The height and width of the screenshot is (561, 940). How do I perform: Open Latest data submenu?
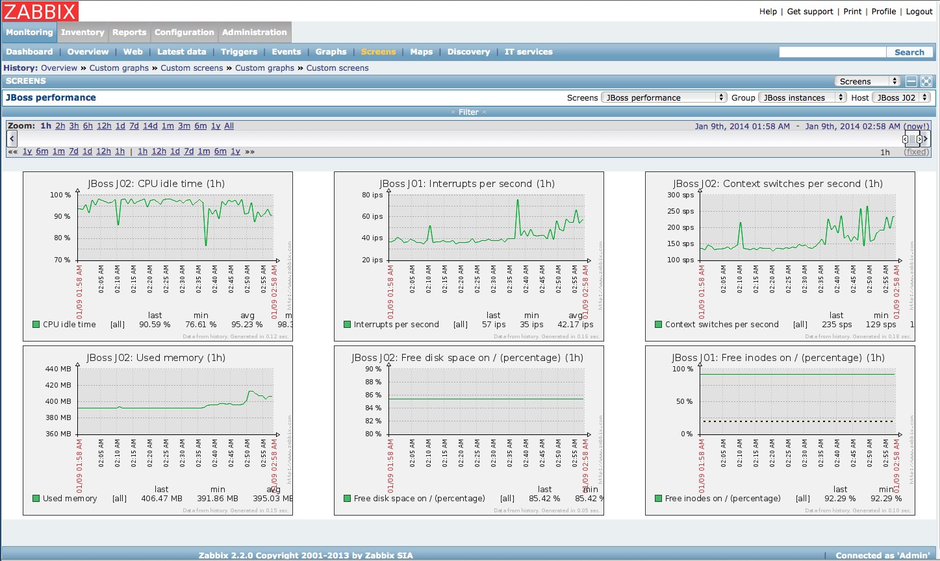pyautogui.click(x=182, y=52)
